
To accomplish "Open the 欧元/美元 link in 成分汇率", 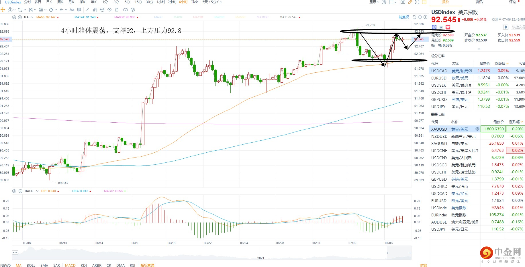I will (460, 78).
